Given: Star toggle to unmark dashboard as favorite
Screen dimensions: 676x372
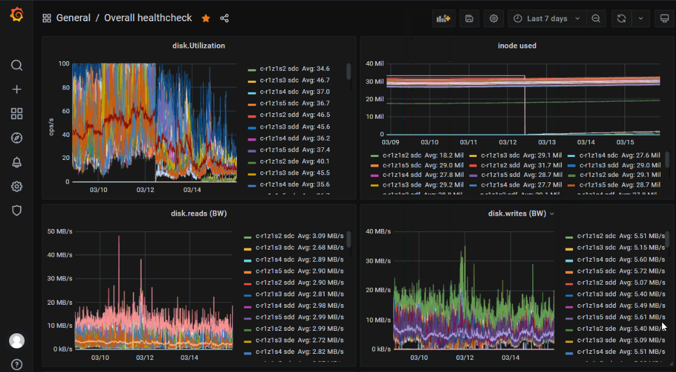Looking at the screenshot, I should [206, 18].
